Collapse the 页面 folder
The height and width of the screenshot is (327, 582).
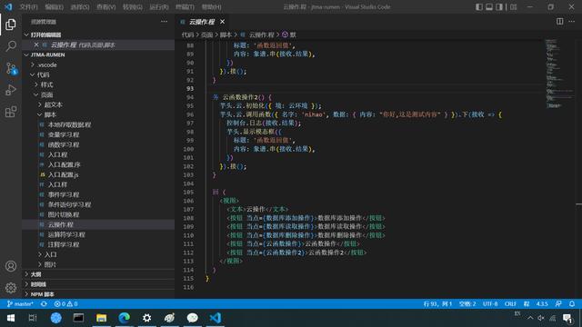point(98,94)
